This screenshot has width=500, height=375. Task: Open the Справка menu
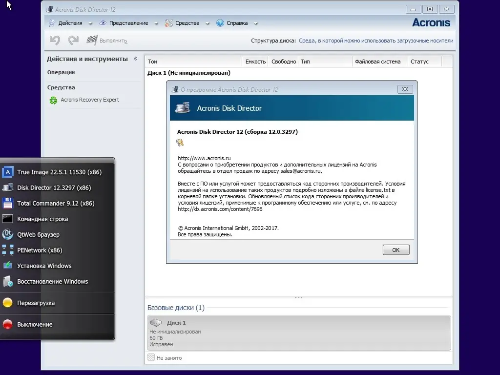237,23
